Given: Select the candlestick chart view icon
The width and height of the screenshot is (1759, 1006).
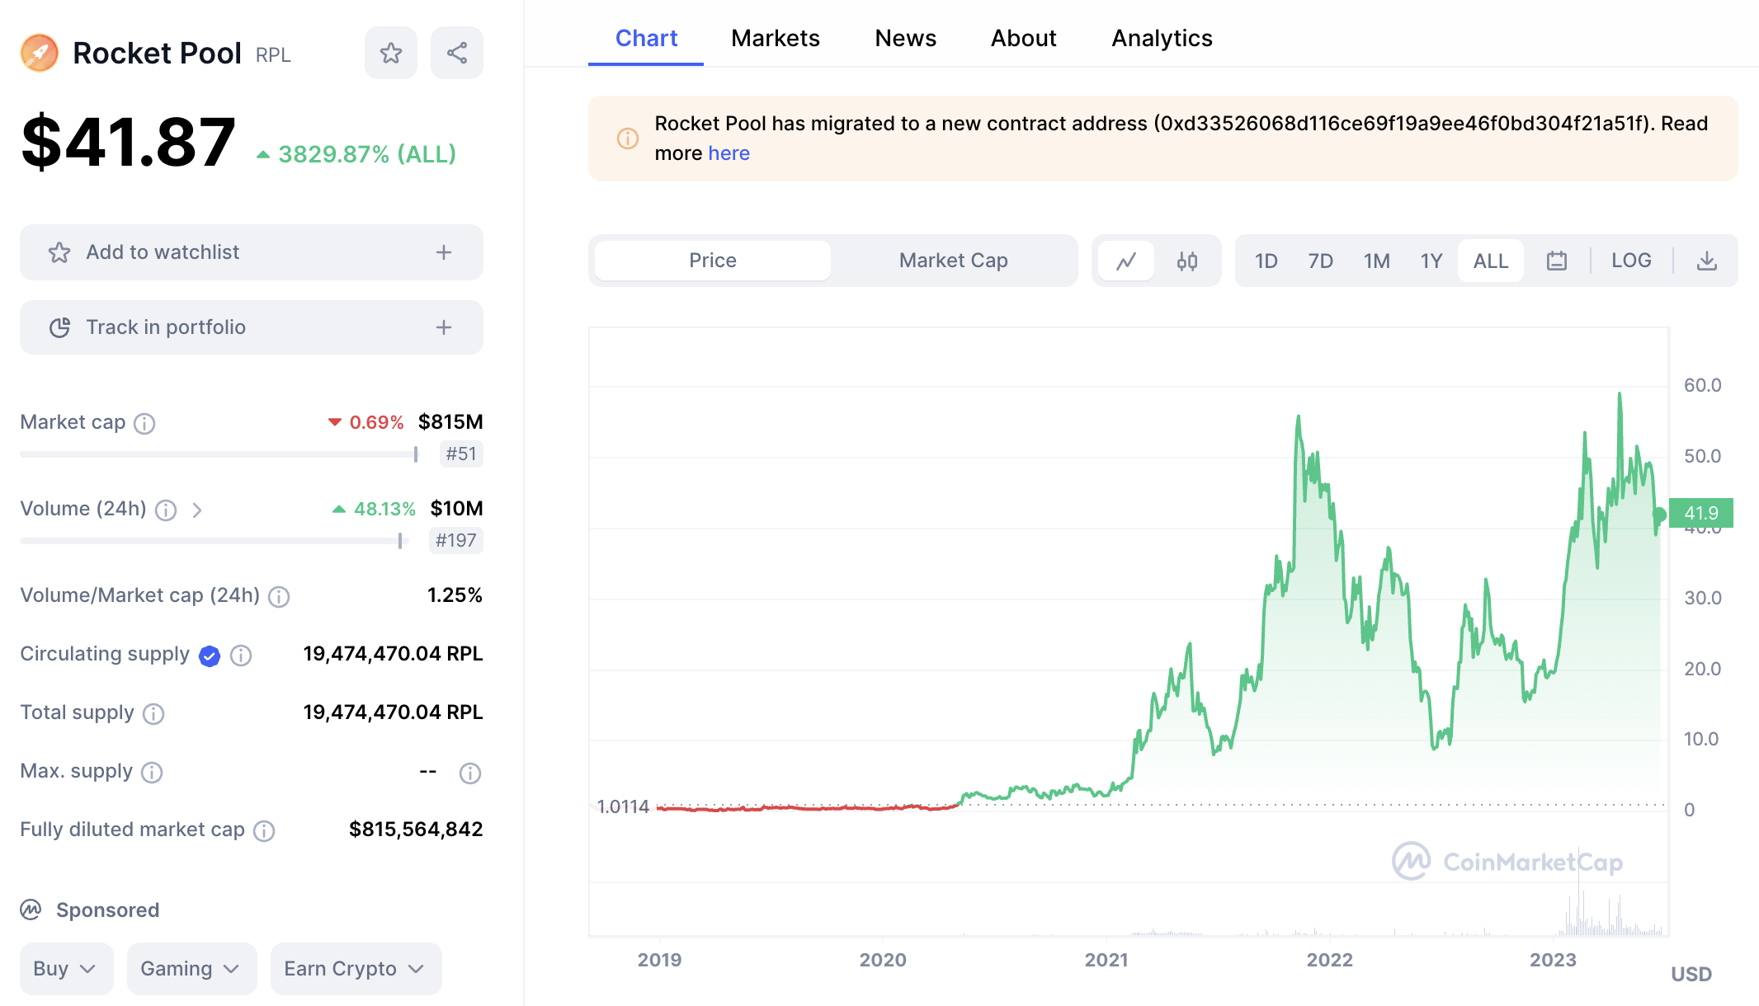Looking at the screenshot, I should coord(1187,261).
